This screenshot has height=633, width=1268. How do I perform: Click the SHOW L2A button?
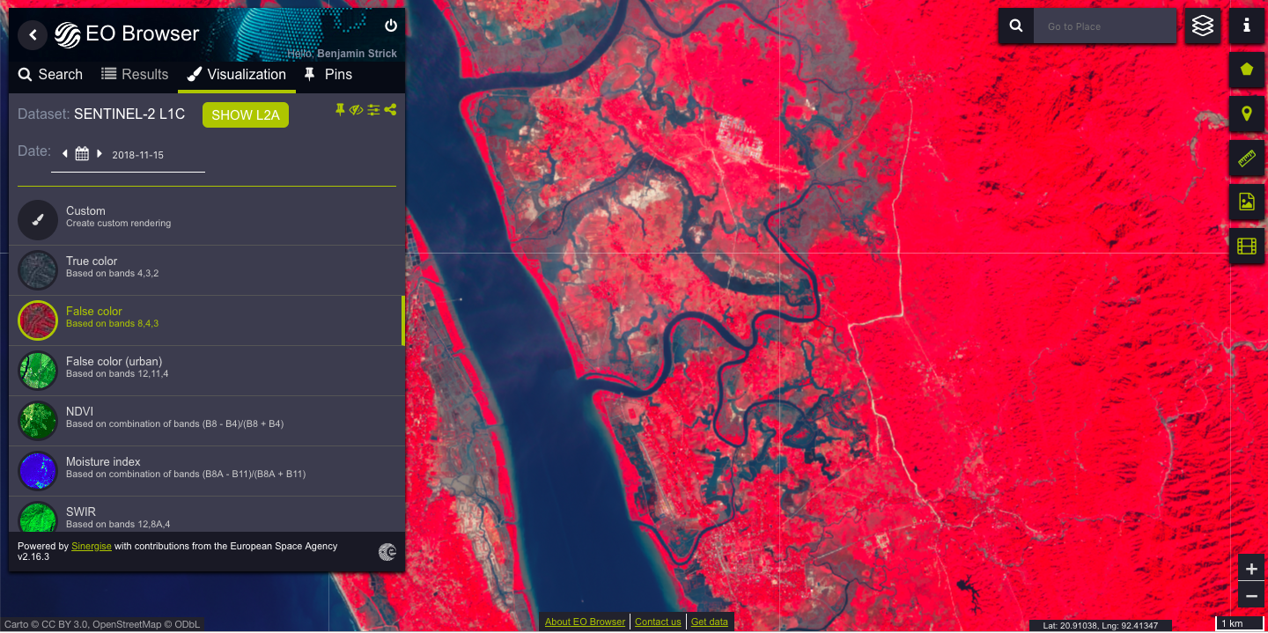tap(246, 115)
